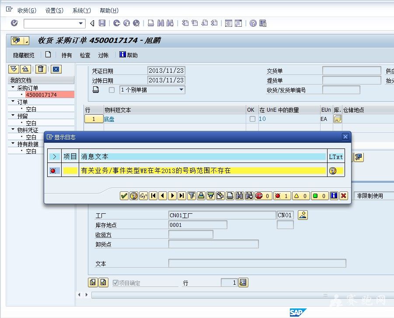Click the 过帐日期 field showing 2013/11/23
The image size is (394, 318).
(x=166, y=80)
